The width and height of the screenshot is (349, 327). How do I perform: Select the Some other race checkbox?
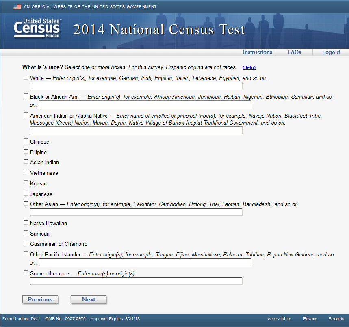(x=26, y=273)
